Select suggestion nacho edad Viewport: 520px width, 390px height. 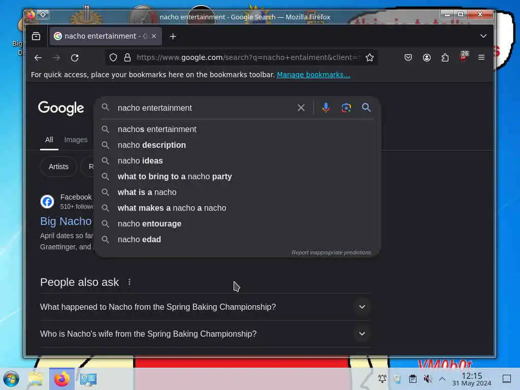click(x=238, y=240)
